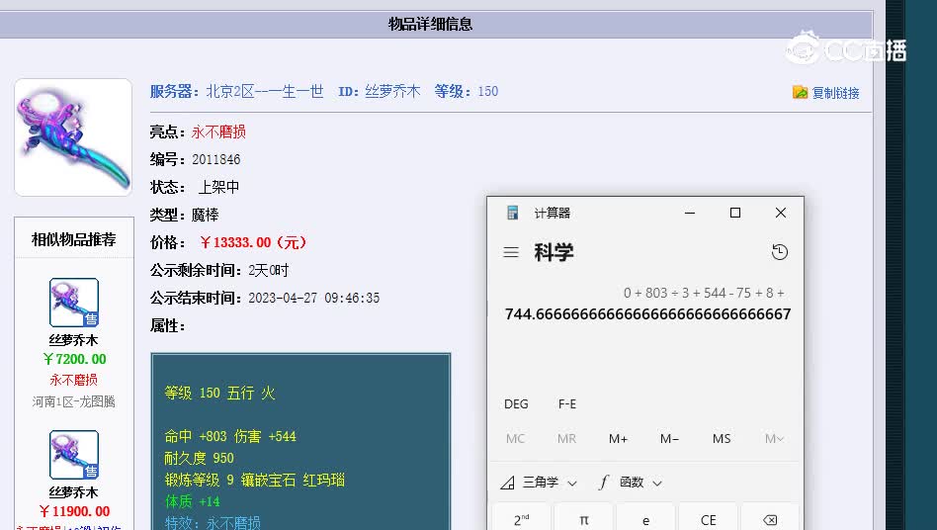Click the 11900.00 price label

pyautogui.click(x=74, y=511)
